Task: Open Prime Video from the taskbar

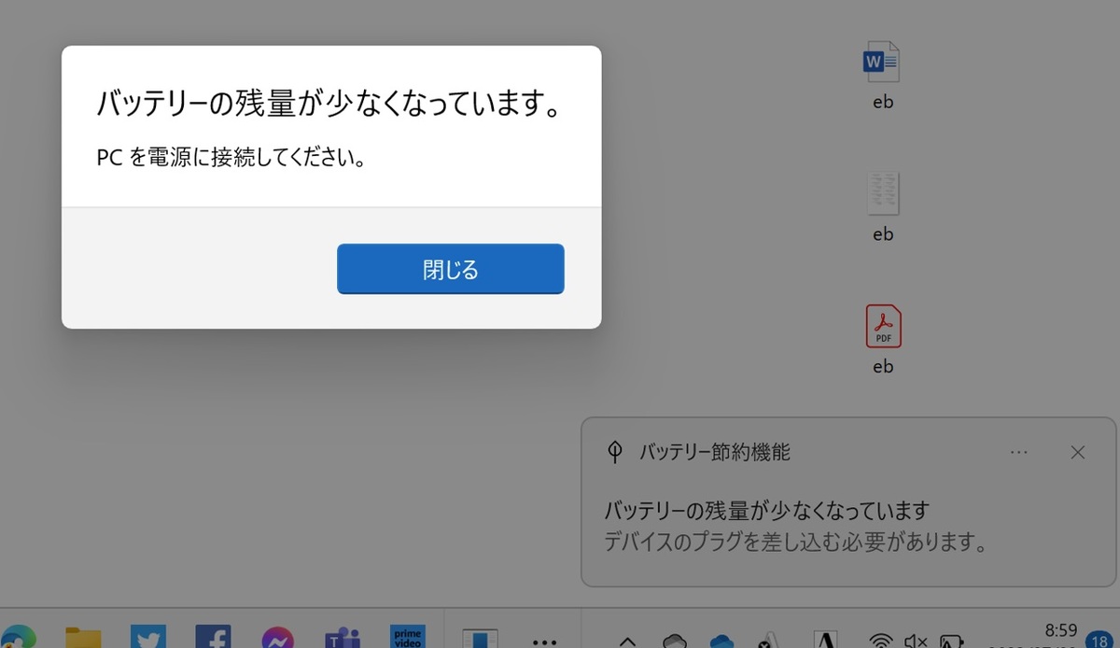Action: 408,637
